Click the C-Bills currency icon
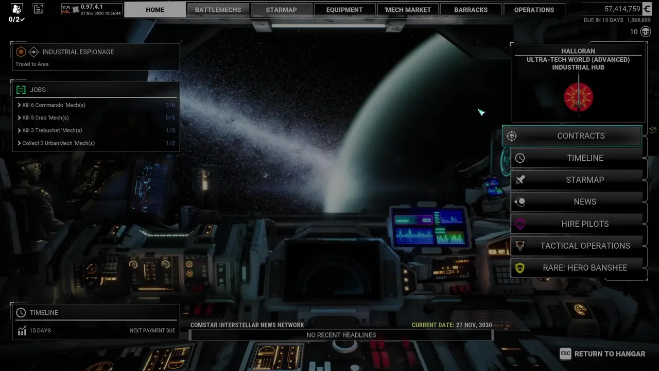 coord(647,9)
